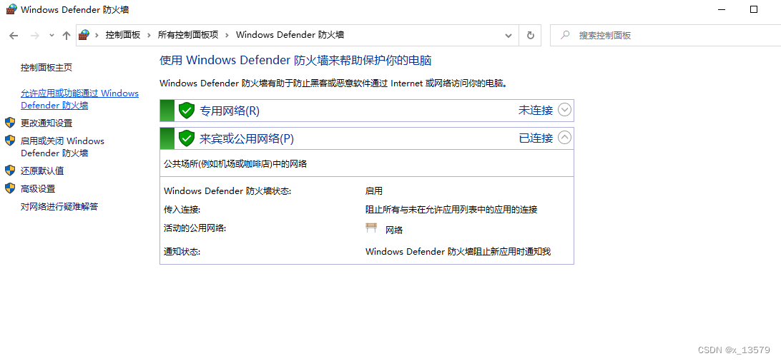Click green shield icon beside 来宾或公用网络
The width and height of the screenshot is (781, 361).
[186, 138]
